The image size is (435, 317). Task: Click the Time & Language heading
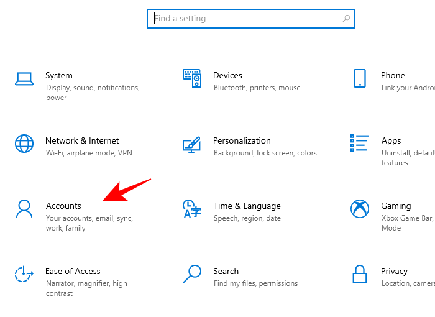247,206
